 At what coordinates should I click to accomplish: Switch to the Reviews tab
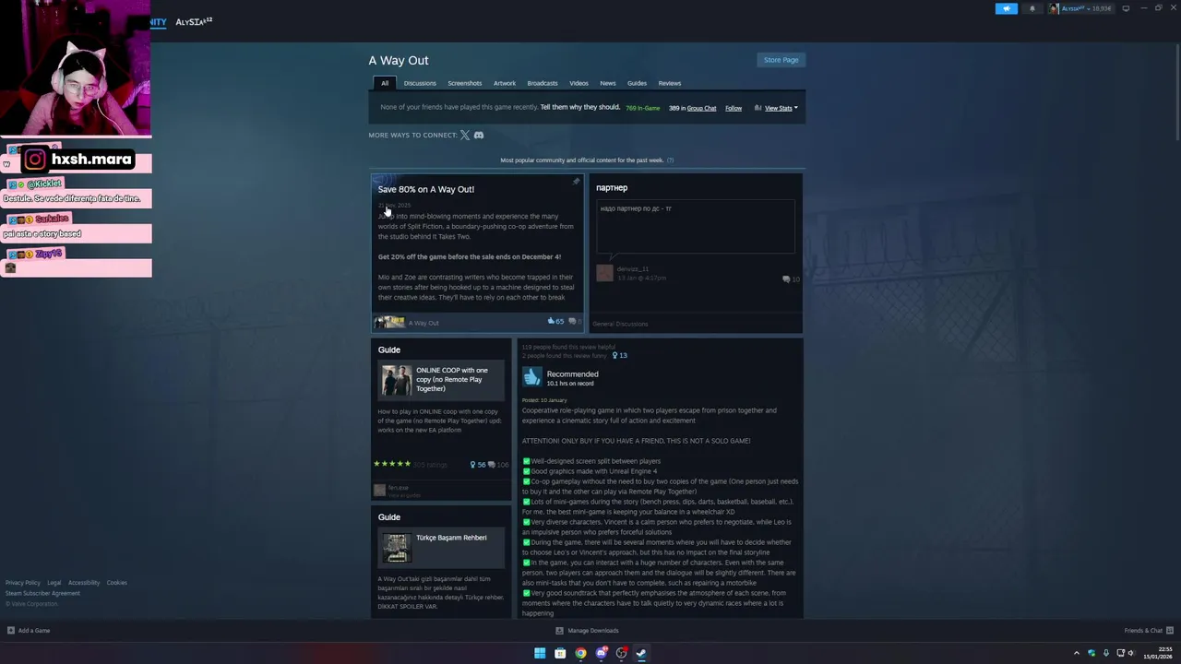[x=670, y=83]
